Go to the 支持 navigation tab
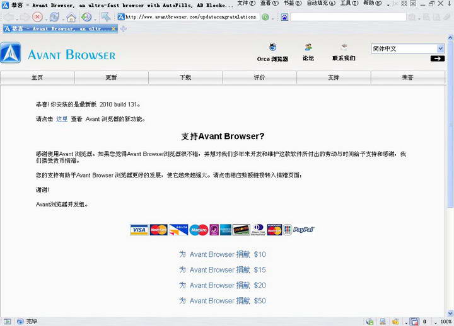This screenshot has width=454, height=326. (334, 77)
